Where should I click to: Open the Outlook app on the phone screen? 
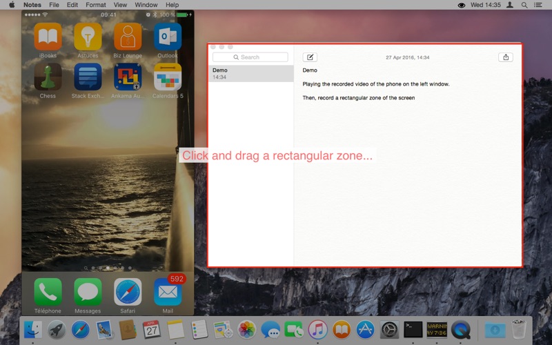[168, 37]
